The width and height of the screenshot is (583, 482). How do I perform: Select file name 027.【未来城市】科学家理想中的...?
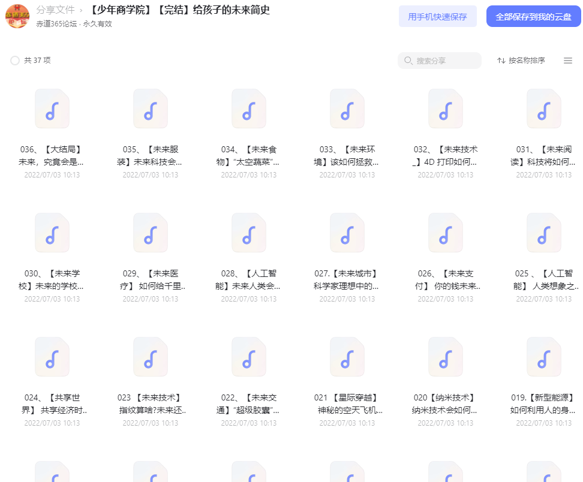346,280
